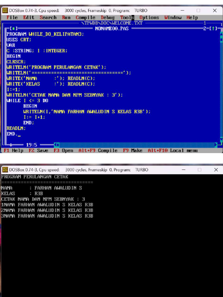The height and width of the screenshot is (297, 223).
Task: Click the PROGRAM WHILE_DO_KELIPATAN3 line
Action: pos(45,34)
